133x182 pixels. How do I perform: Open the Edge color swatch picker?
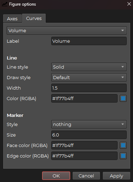(x=123, y=156)
